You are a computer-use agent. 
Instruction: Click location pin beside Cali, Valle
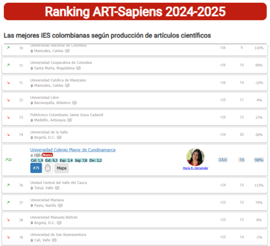click(x=32, y=240)
